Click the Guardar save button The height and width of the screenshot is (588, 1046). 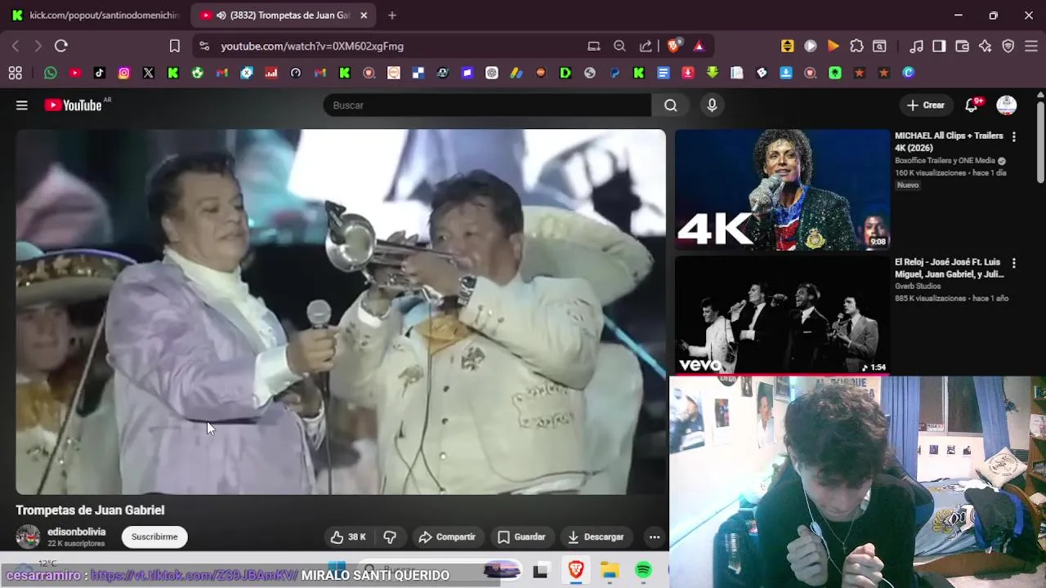521,537
